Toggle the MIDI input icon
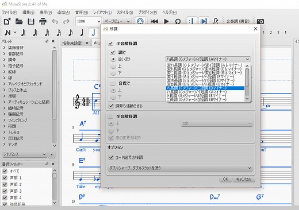 point(140,21)
